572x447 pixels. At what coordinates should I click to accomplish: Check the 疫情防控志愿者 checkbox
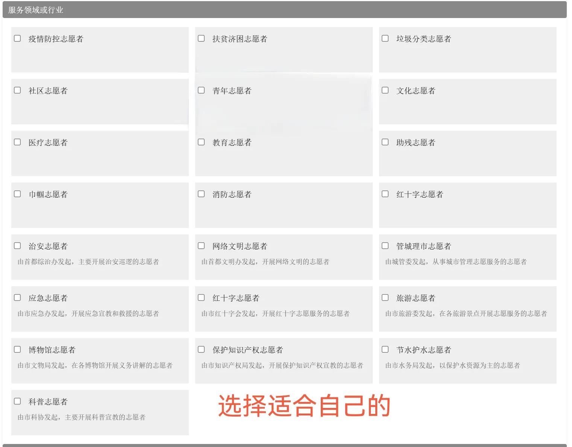(x=17, y=38)
